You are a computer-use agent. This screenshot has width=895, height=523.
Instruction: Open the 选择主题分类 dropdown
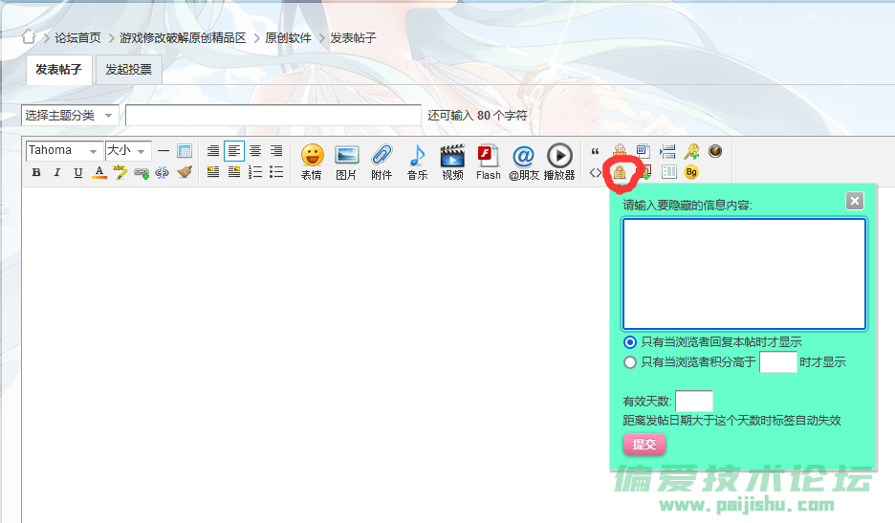click(70, 116)
